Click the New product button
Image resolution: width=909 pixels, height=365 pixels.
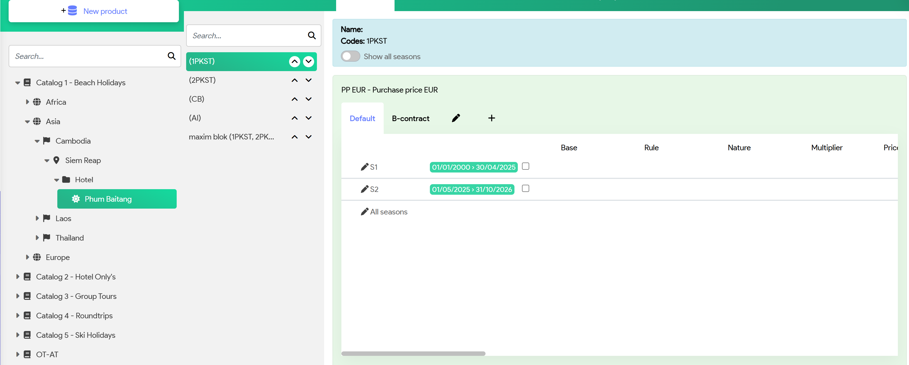94,11
